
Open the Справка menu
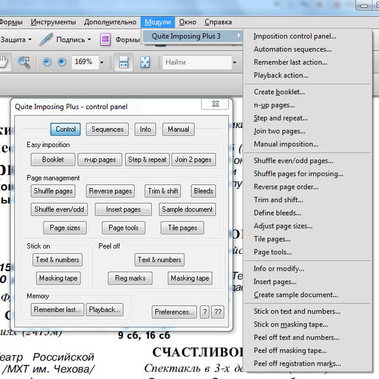(218, 22)
